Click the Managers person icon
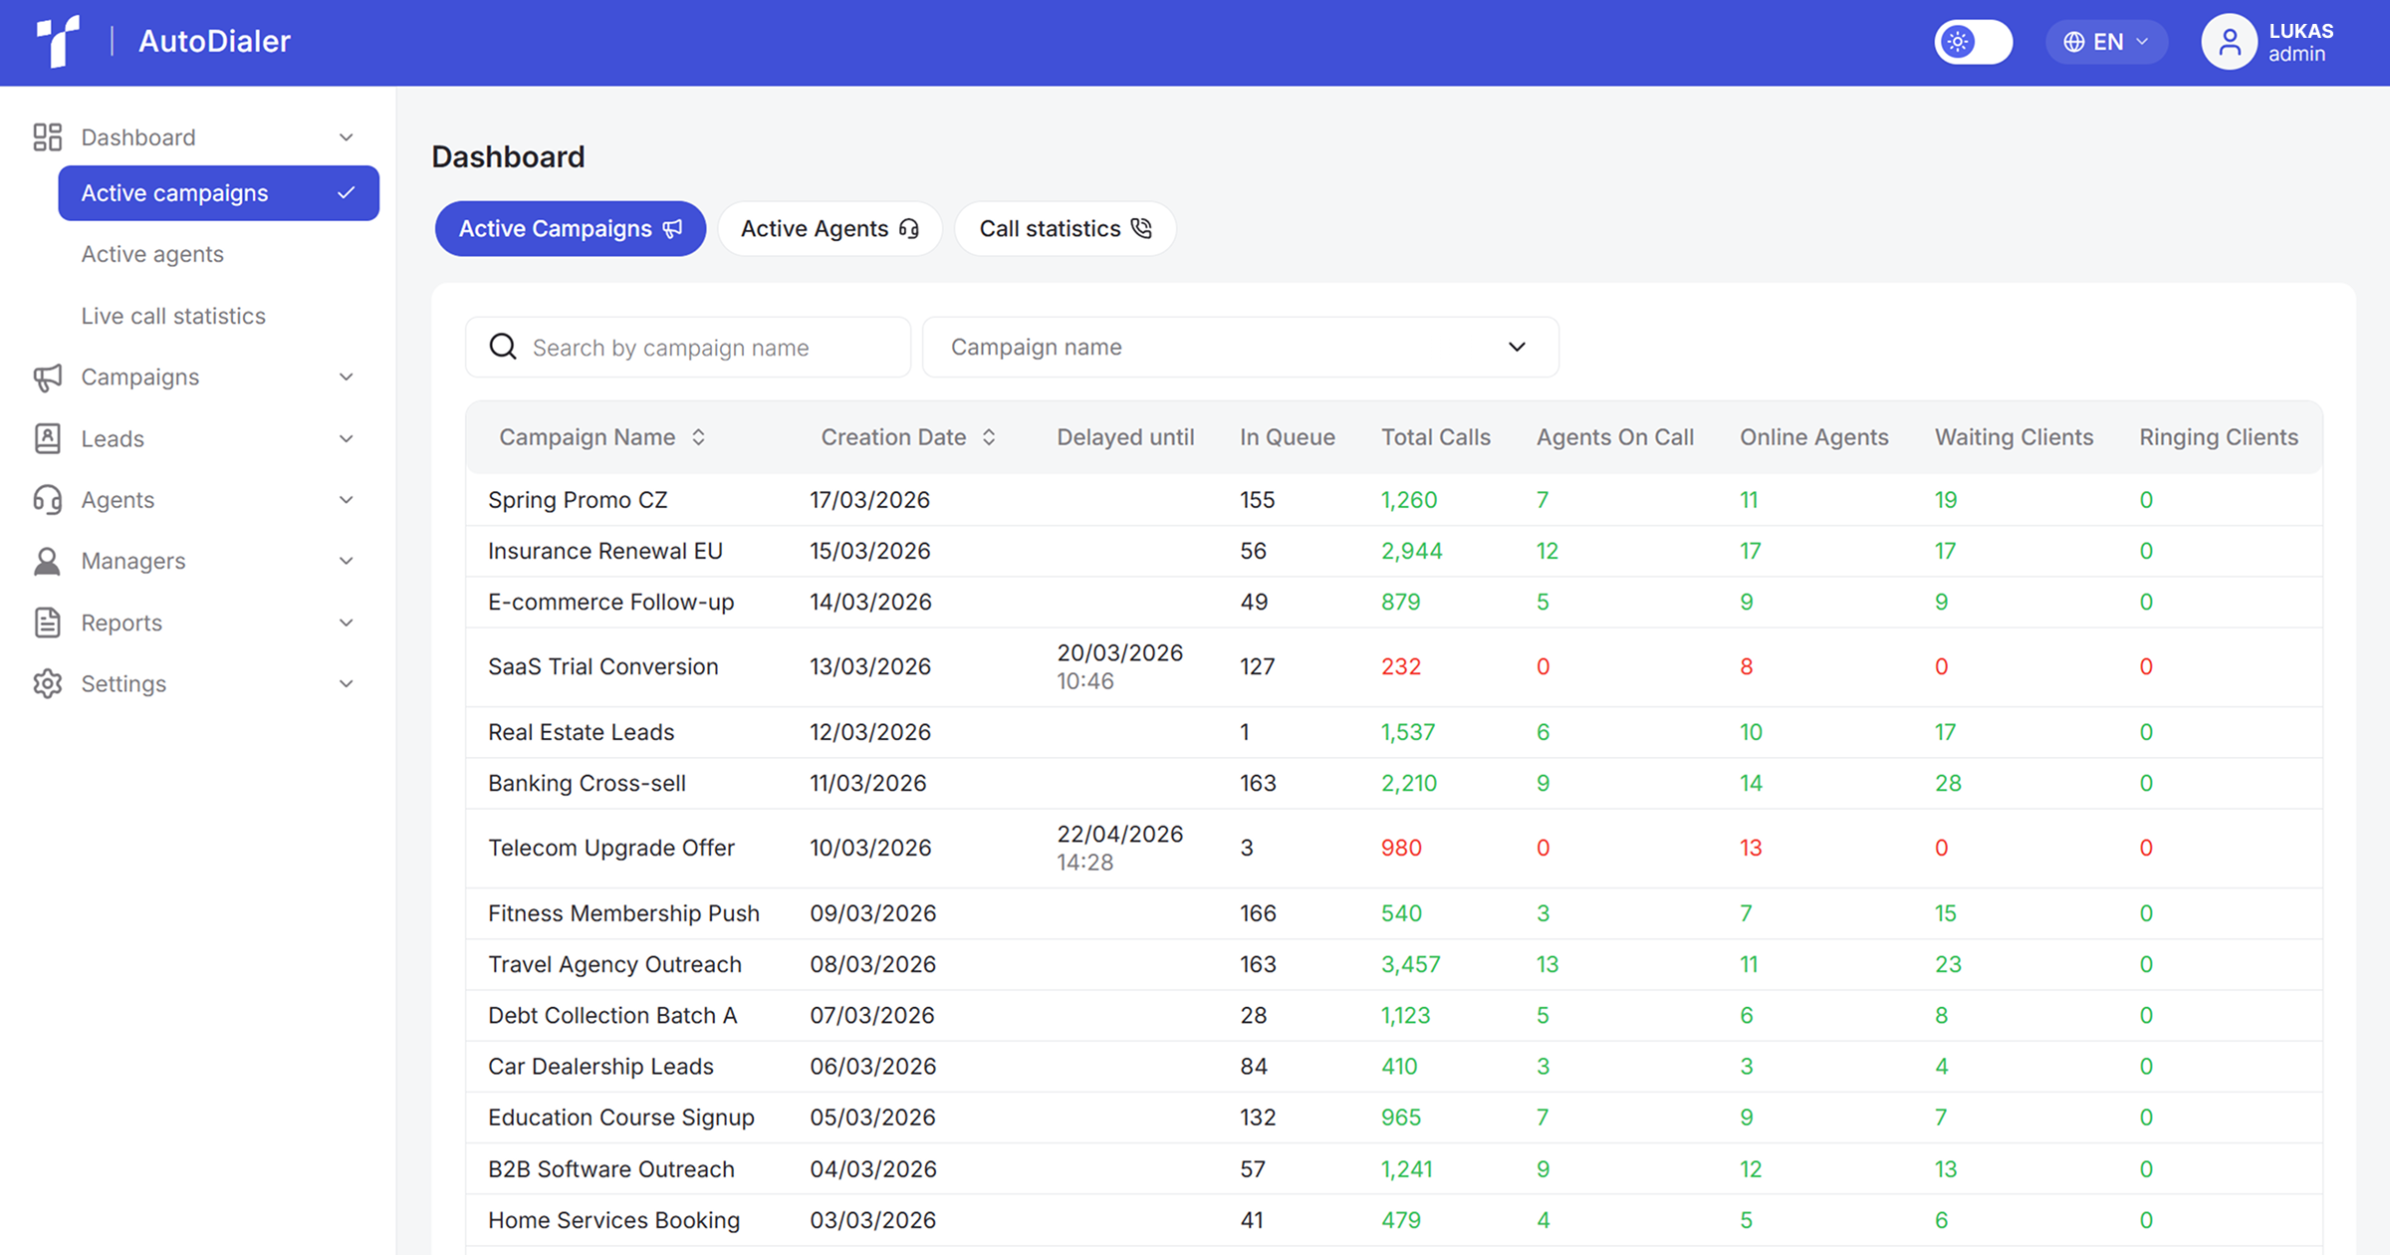Image resolution: width=2390 pixels, height=1255 pixels. (x=47, y=561)
